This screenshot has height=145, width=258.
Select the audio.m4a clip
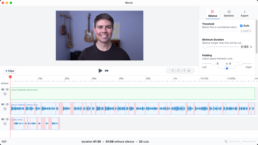35,123
